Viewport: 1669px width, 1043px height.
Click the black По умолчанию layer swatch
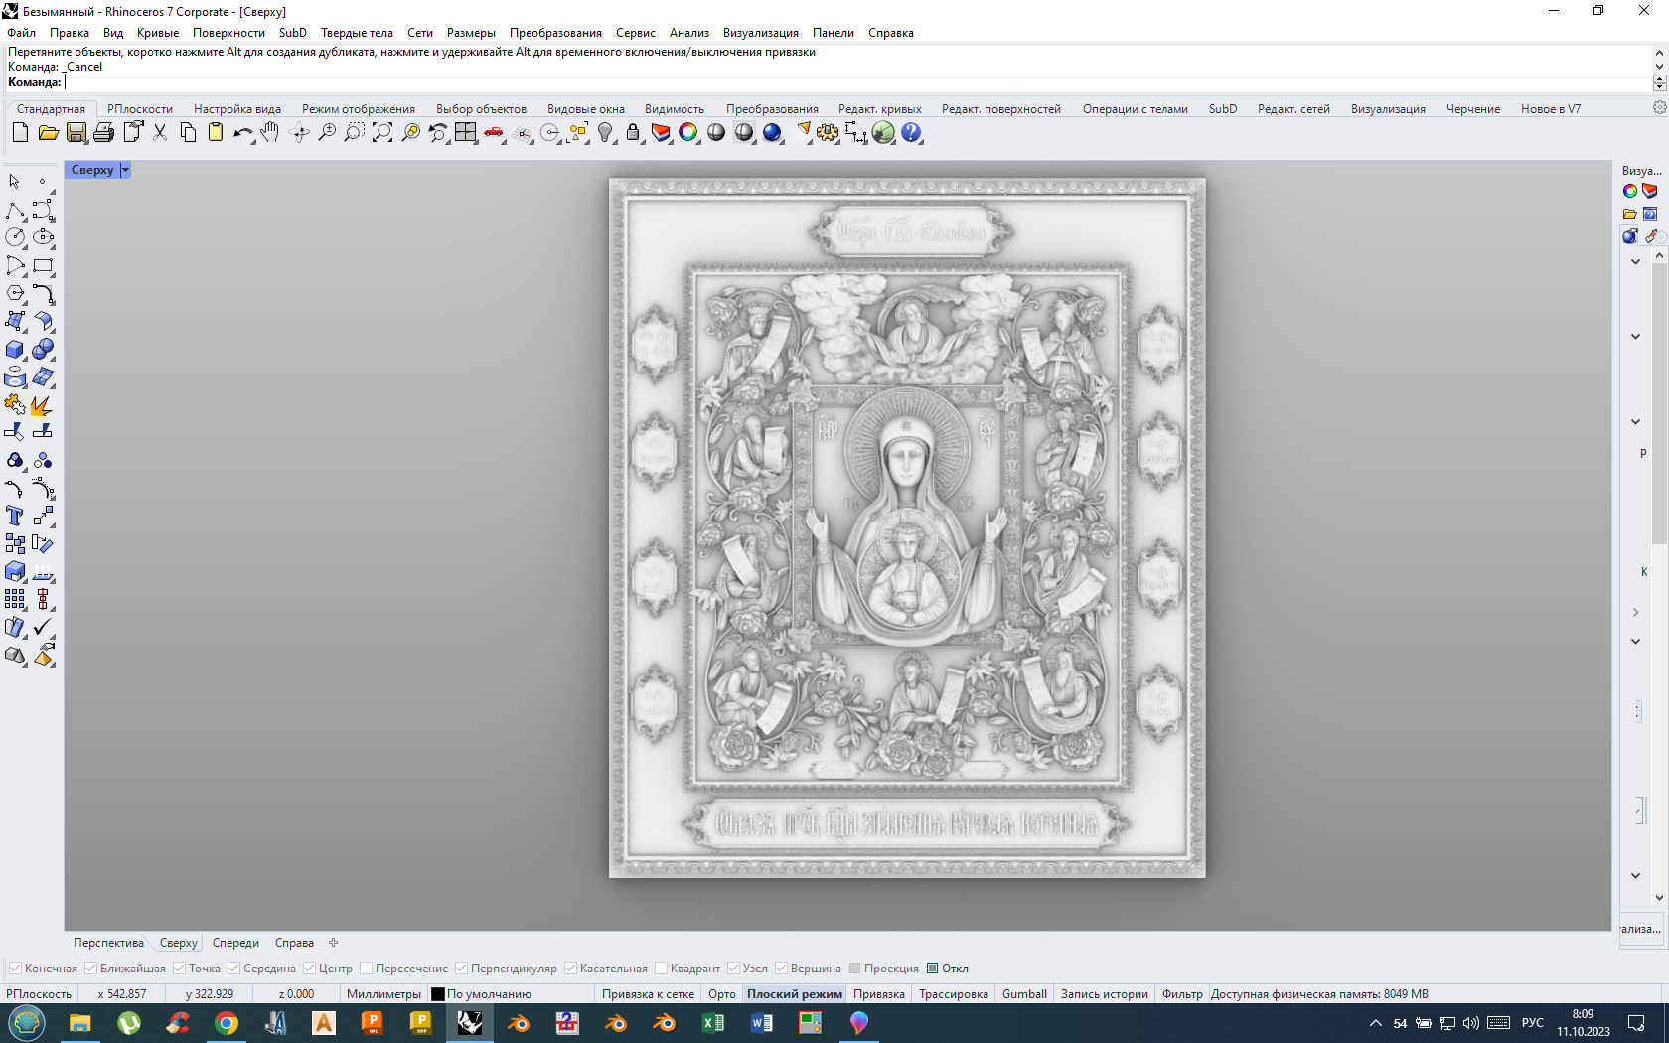tap(438, 994)
